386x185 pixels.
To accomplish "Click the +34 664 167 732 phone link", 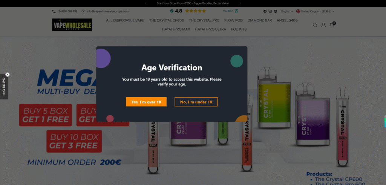I will pyautogui.click(x=65, y=11).
